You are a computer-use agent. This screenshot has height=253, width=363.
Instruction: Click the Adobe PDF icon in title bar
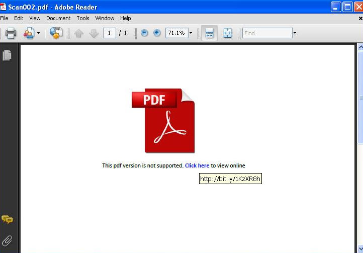tap(3, 7)
